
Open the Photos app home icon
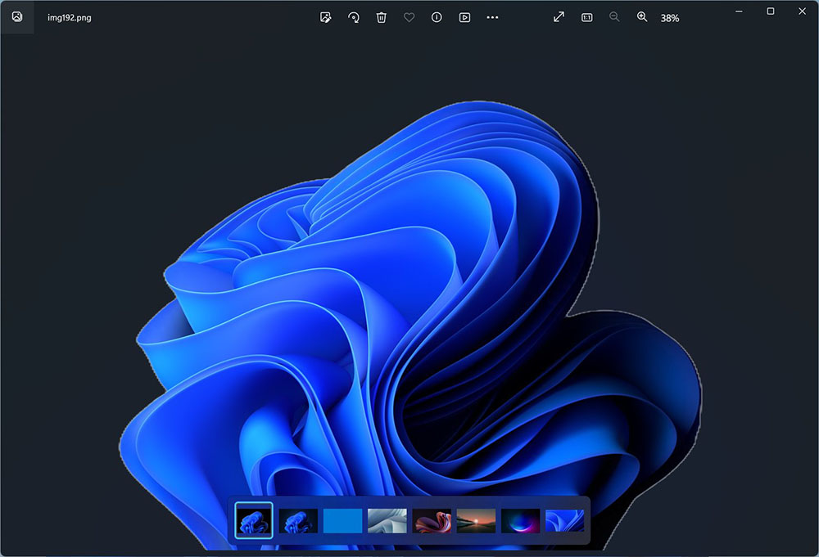point(17,16)
